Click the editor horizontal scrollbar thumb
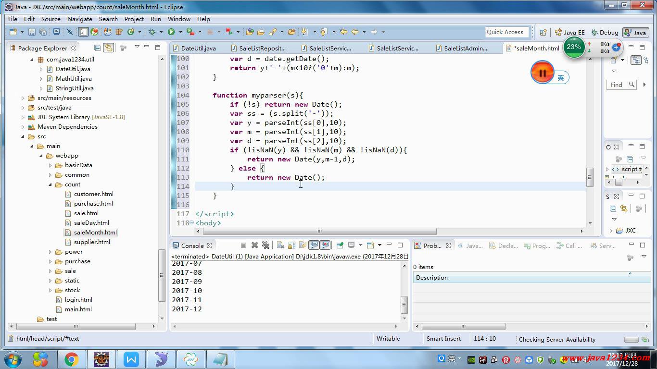The height and width of the screenshot is (369, 657). pyautogui.click(x=319, y=231)
